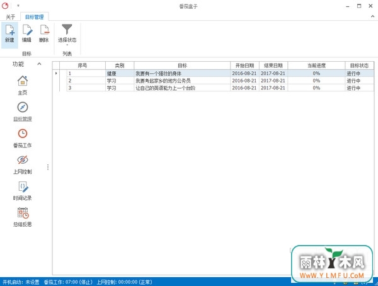Open 上网控制 eye icon in the sidebar
378x286 pixels.
click(23, 159)
